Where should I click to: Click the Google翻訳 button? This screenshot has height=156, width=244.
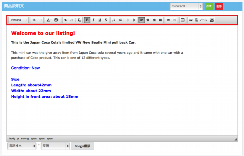(82, 146)
